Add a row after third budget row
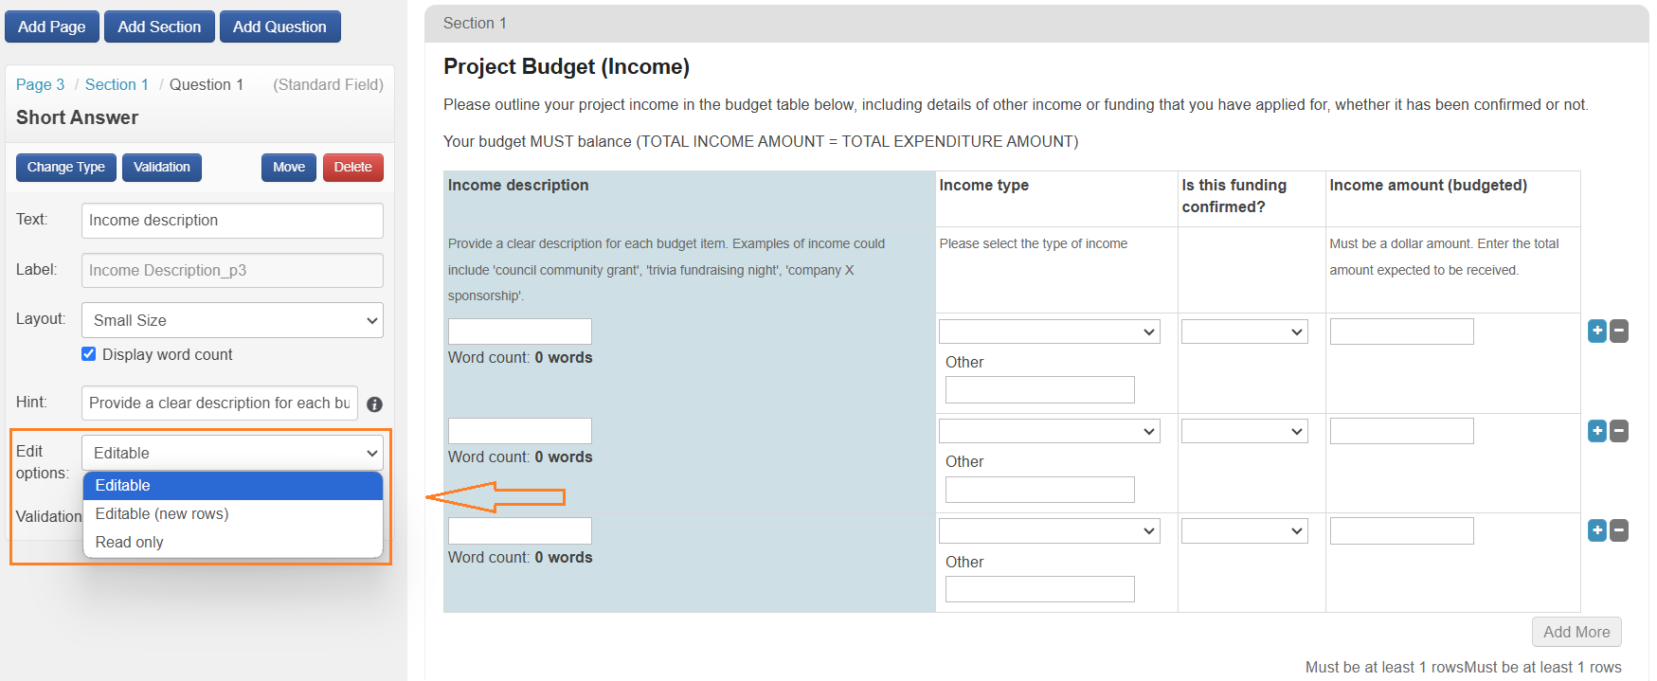This screenshot has height=681, width=1657. coord(1597,530)
